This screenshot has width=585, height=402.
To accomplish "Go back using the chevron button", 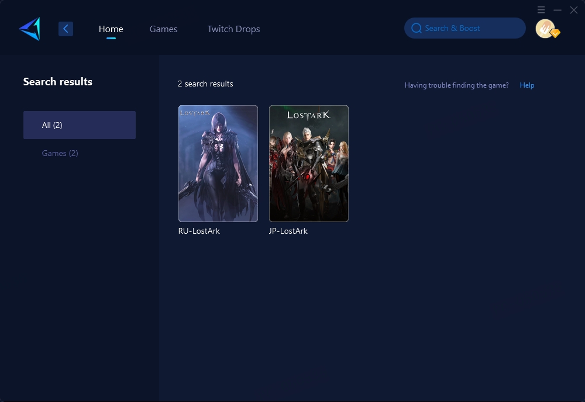I will coord(66,29).
